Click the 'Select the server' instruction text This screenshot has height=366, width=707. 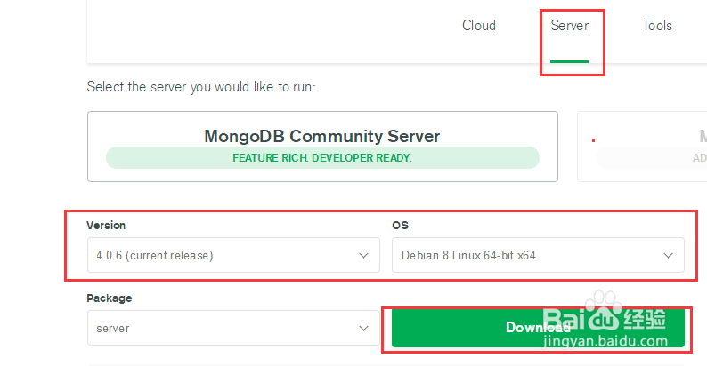point(201,87)
